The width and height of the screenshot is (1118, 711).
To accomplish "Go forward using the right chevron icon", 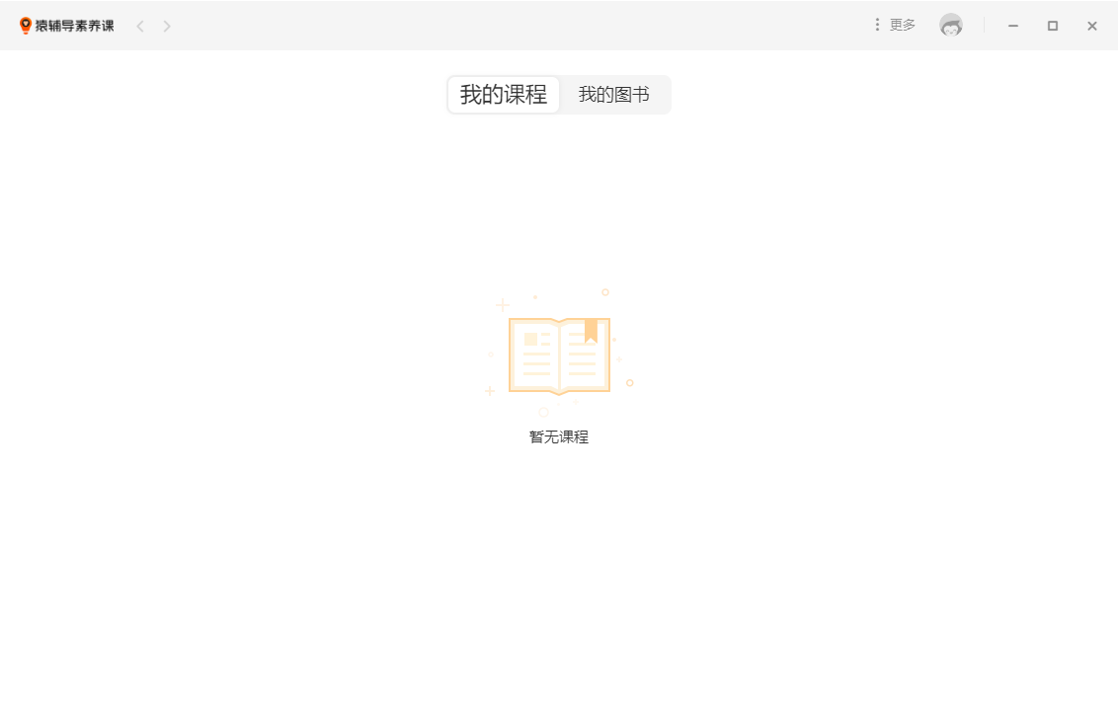I will pos(167,26).
